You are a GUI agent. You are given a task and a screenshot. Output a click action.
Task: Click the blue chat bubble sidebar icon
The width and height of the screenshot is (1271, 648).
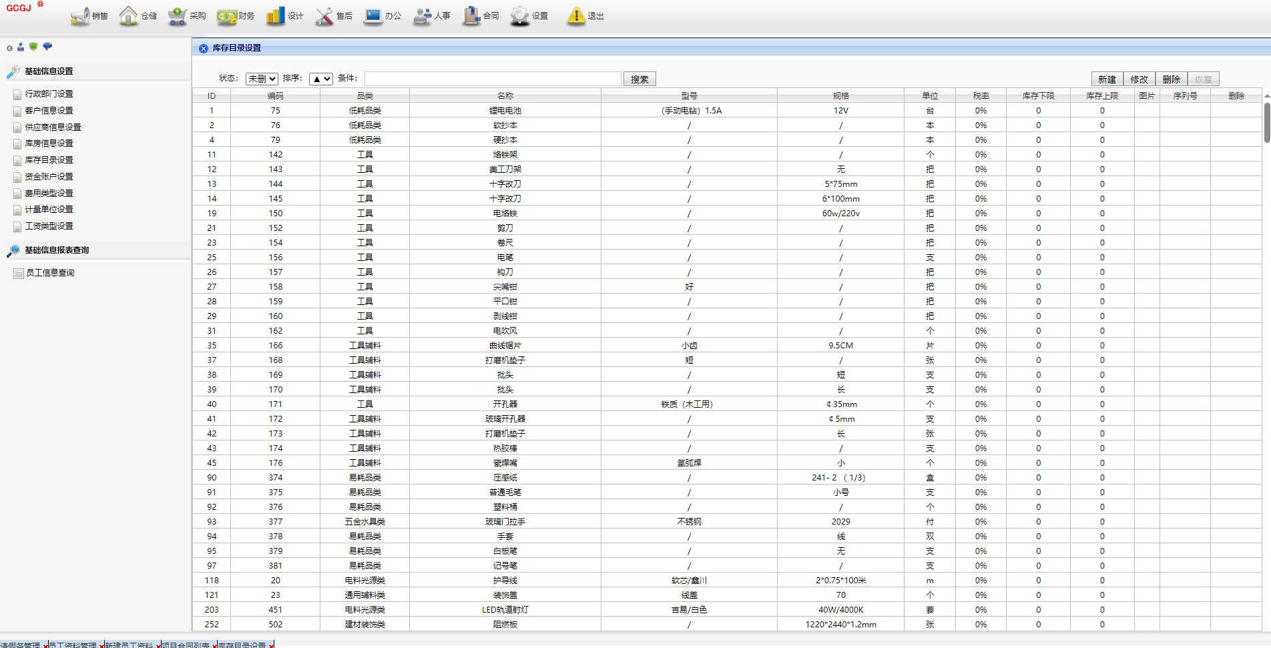[x=47, y=47]
